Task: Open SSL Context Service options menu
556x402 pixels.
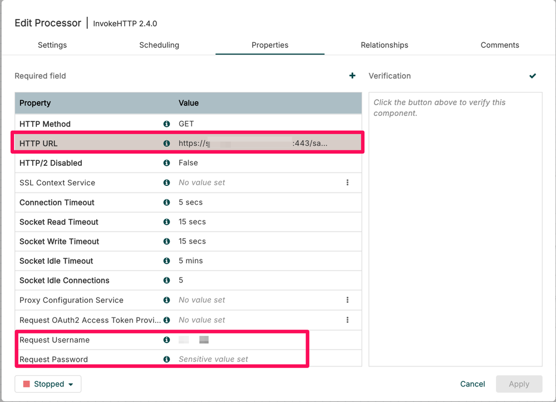Action: tap(347, 183)
